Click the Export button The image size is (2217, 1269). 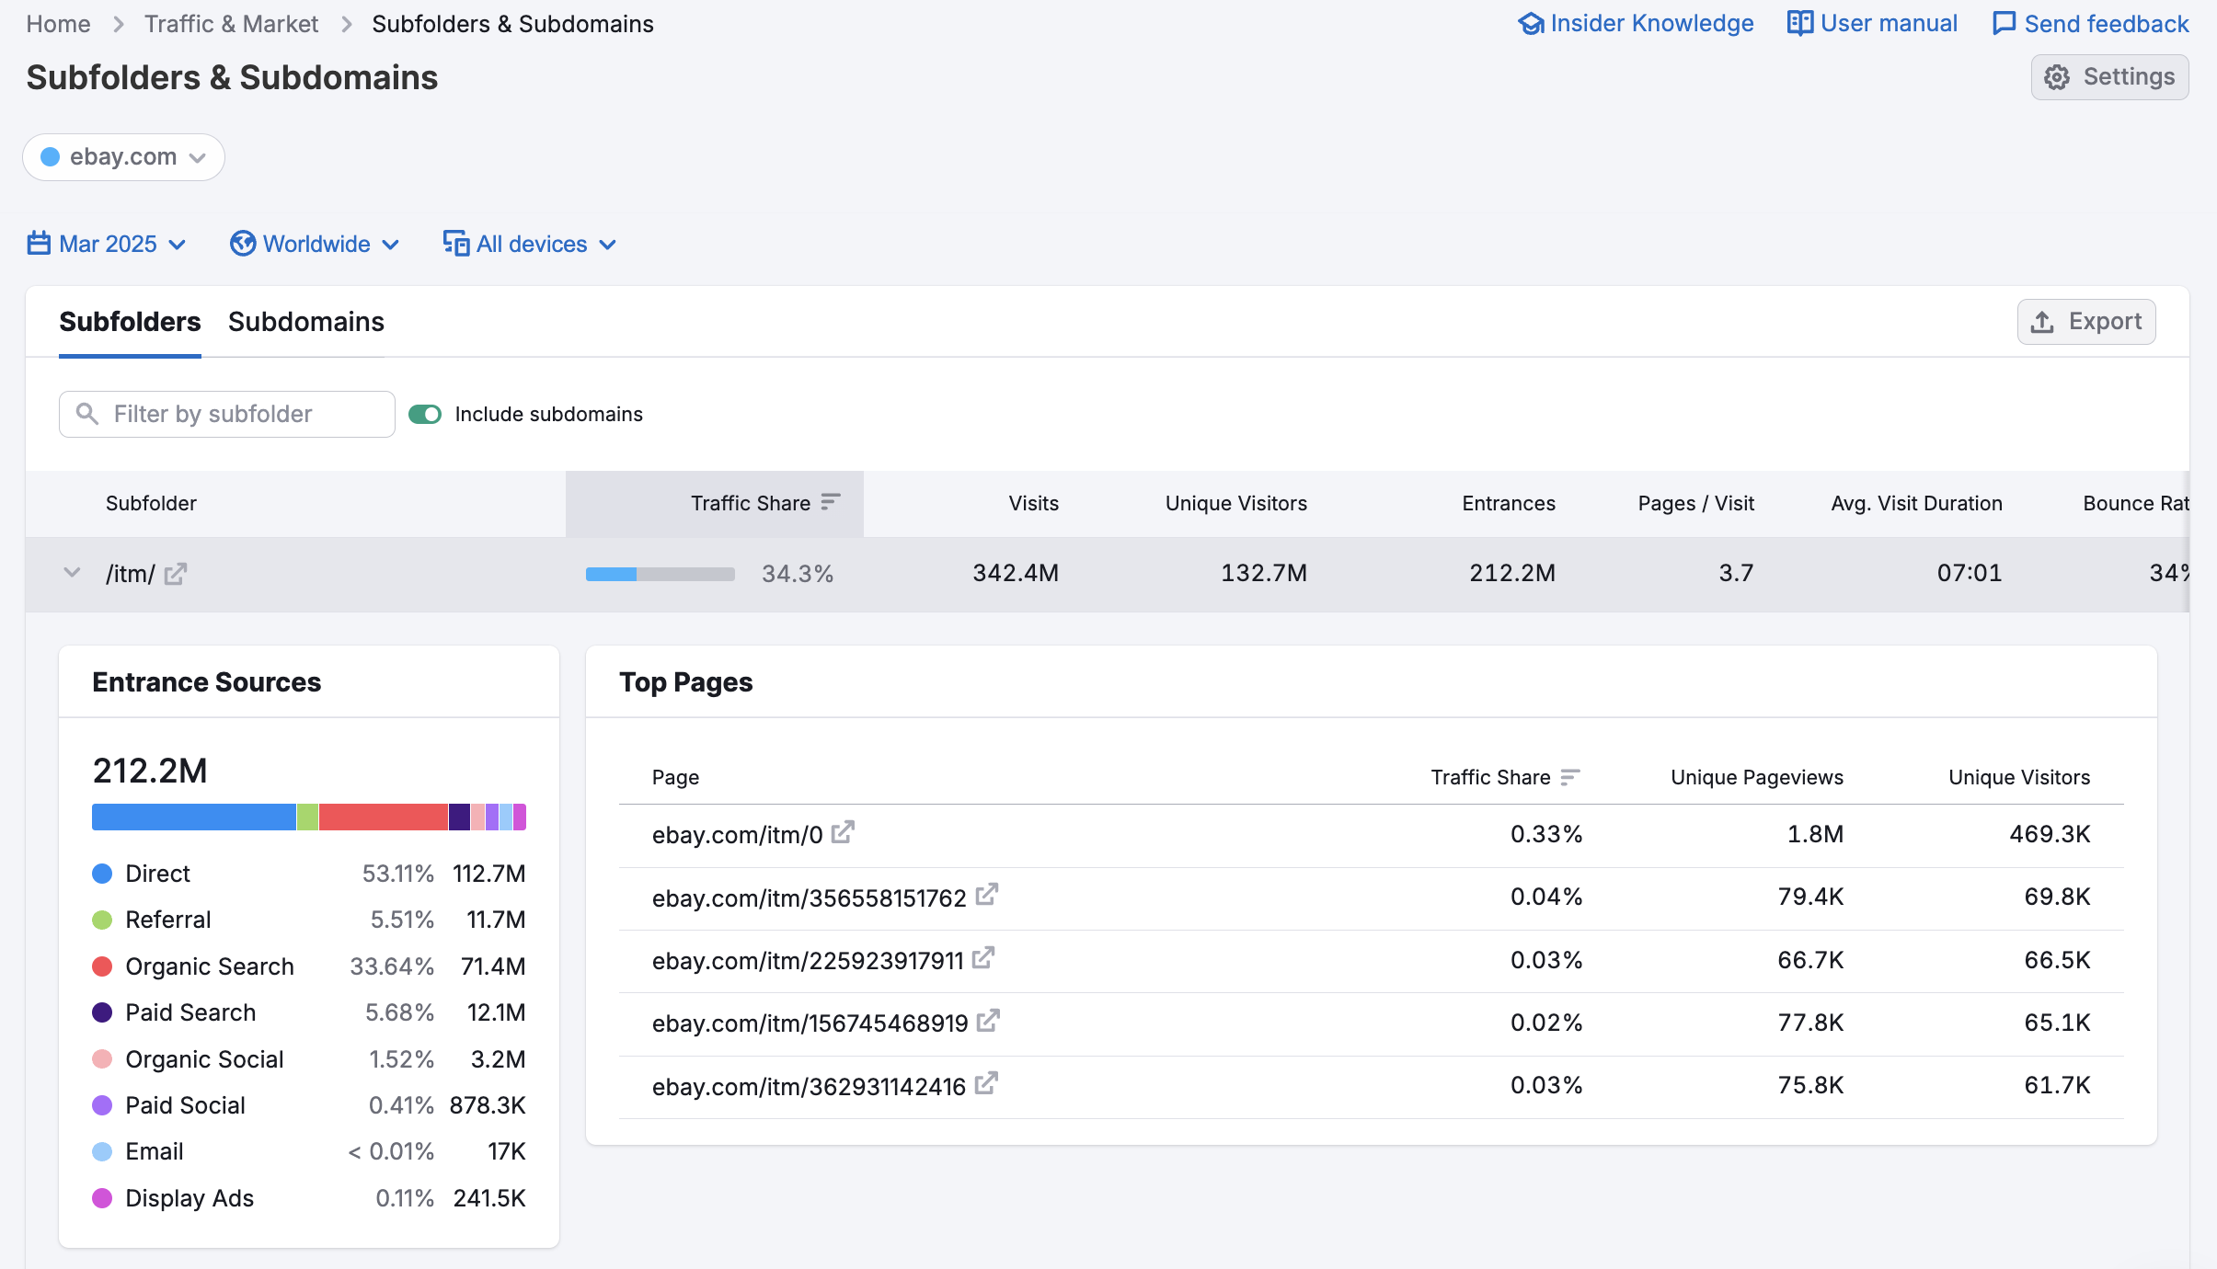[x=2085, y=322]
